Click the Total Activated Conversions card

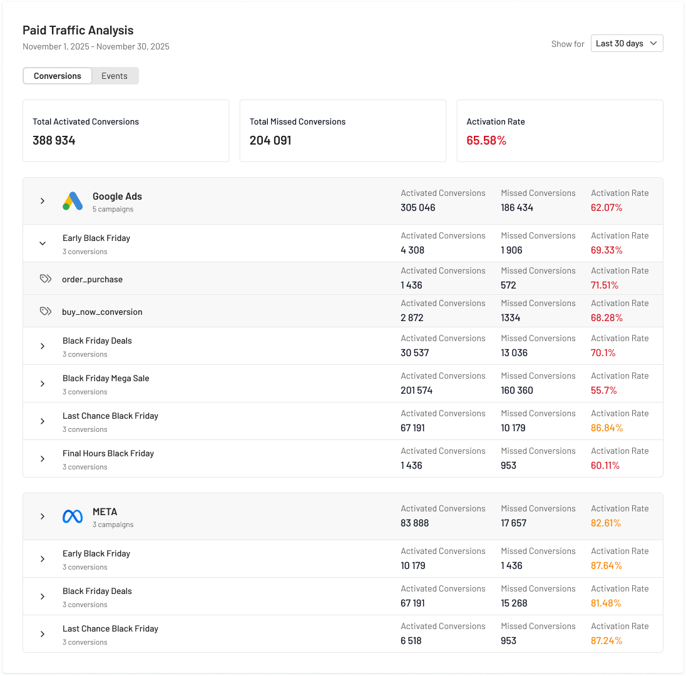click(x=126, y=131)
